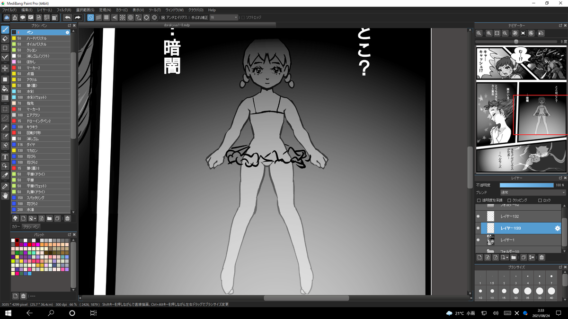The image size is (568, 319).
Task: Adjust the layer opacity bar
Action: click(x=526, y=185)
